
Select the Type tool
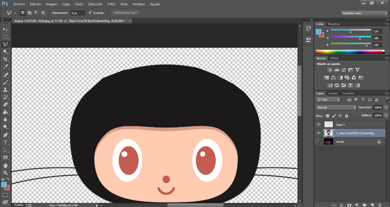pyautogui.click(x=6, y=143)
